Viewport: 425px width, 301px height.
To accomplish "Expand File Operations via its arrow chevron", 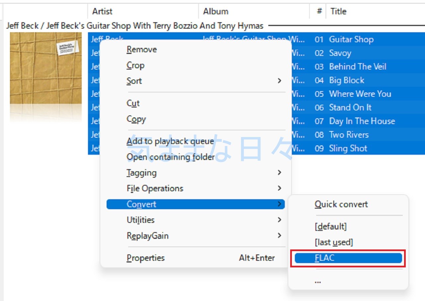I will [x=279, y=188].
